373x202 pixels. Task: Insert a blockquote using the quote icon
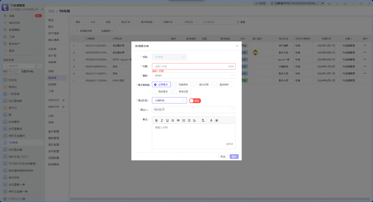pos(178,120)
